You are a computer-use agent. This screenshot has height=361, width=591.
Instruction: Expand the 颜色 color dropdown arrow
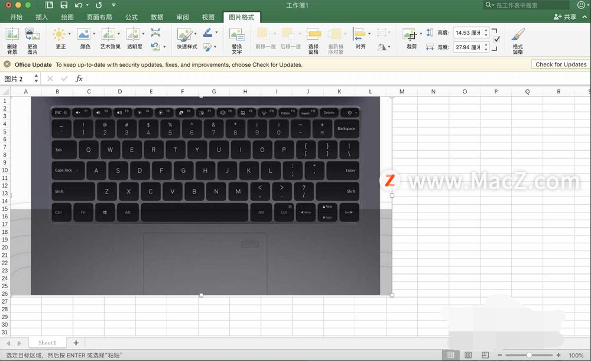click(94, 34)
